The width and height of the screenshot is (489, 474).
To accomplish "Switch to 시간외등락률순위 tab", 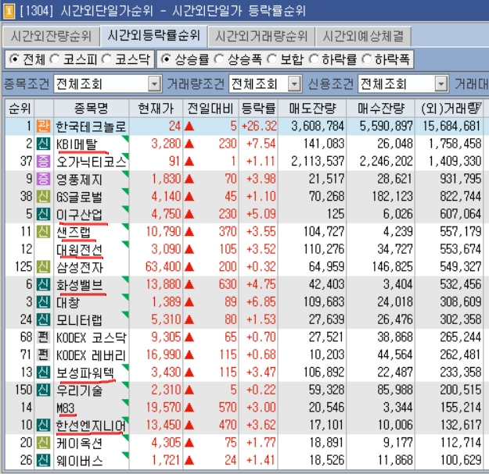I will pos(153,35).
